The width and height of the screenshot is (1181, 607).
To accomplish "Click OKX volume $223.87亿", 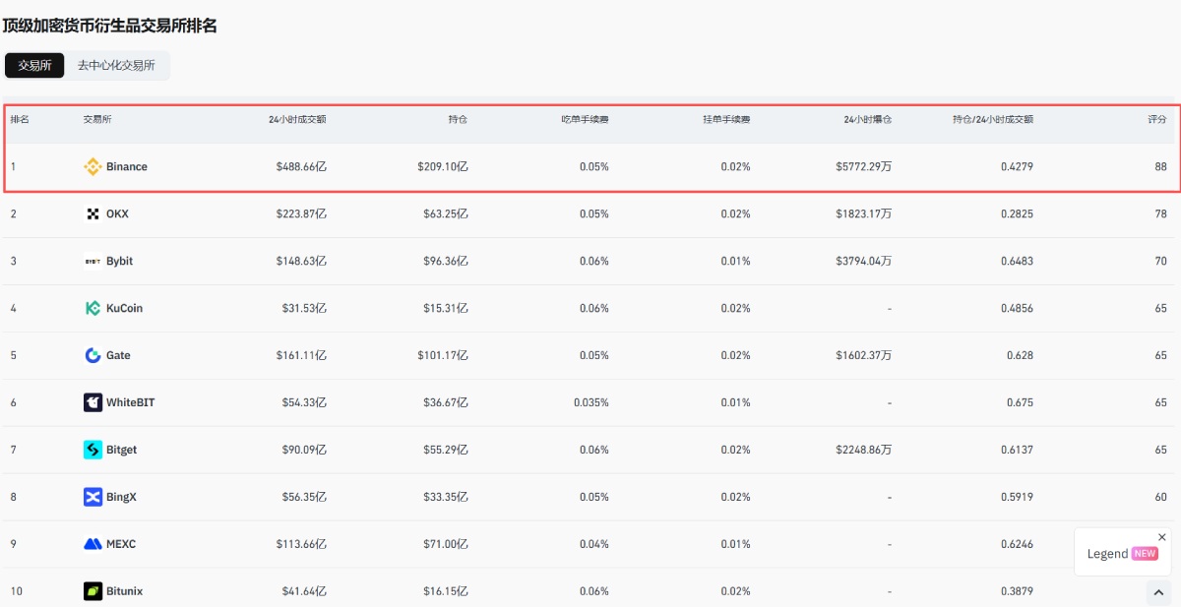I will (301, 214).
